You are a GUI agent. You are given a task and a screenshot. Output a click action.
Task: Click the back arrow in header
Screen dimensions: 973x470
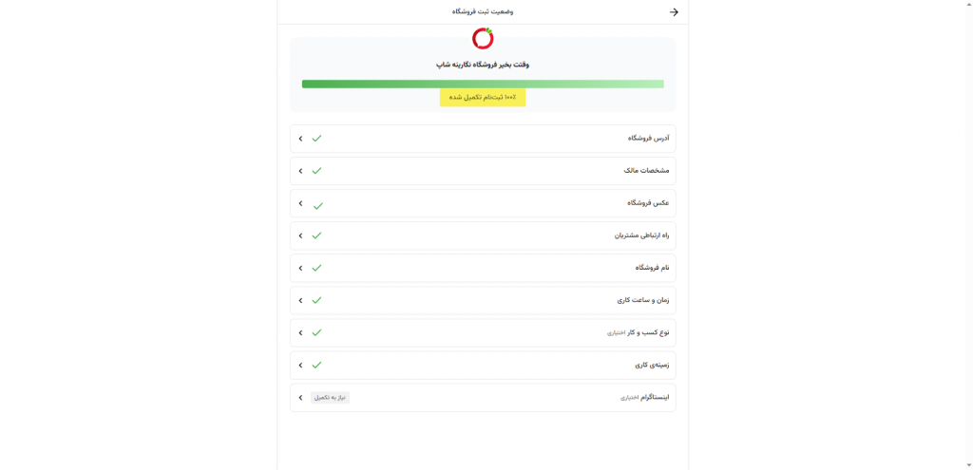[674, 12]
